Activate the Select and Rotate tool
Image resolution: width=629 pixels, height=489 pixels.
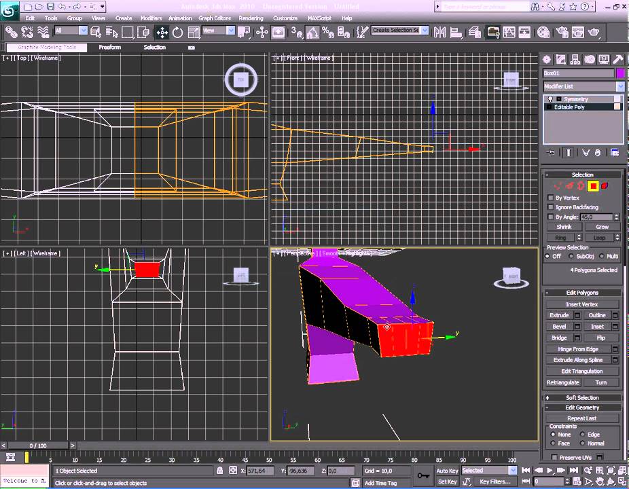click(x=178, y=32)
